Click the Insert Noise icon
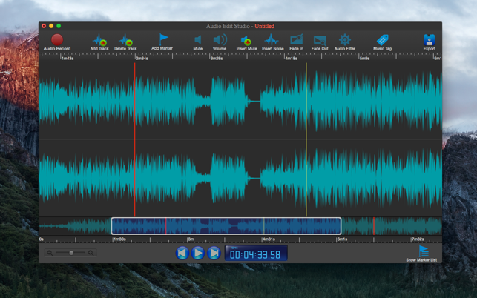477x298 pixels. [x=272, y=40]
